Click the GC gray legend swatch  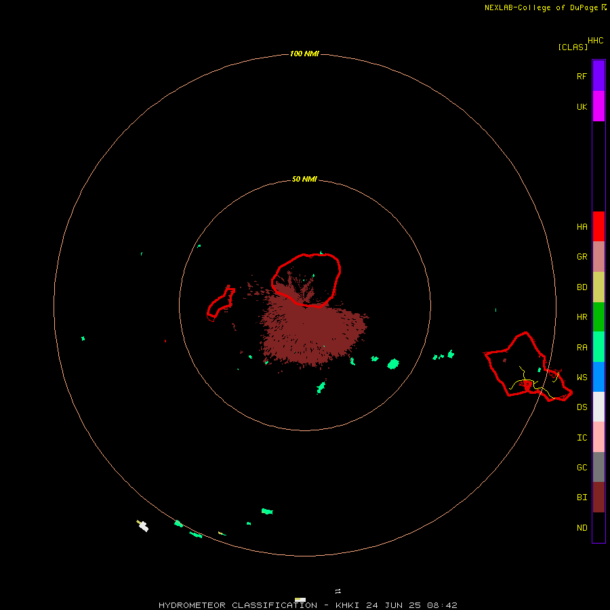(598, 467)
